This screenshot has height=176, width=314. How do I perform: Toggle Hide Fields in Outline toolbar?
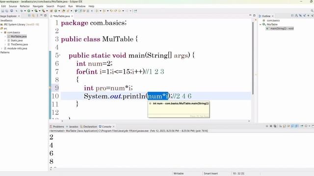click(x=300, y=16)
